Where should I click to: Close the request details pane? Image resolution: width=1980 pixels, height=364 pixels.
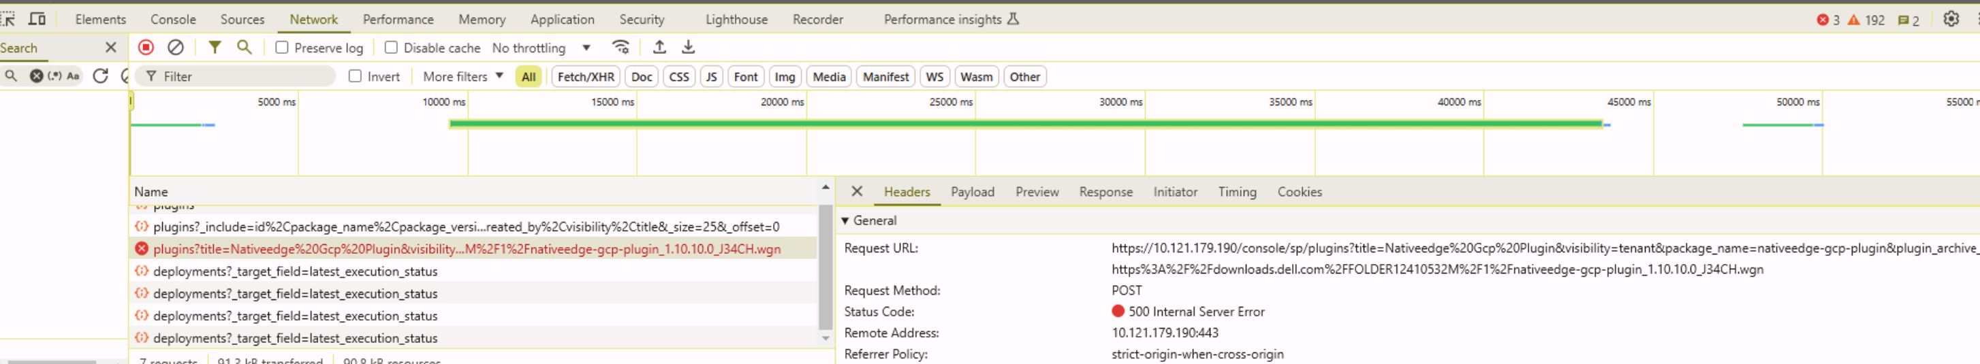pos(856,191)
